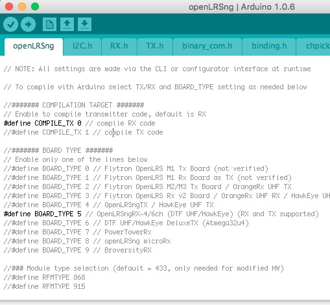Open the partially visible chpick tab
This screenshot has height=305, width=330.
(x=313, y=47)
